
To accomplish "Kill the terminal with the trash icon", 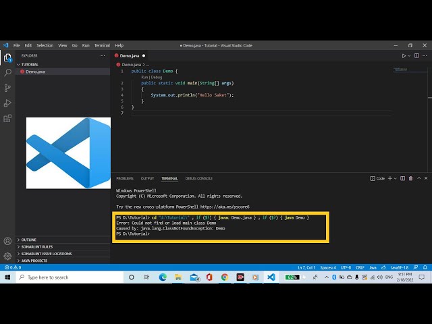I will click(x=410, y=178).
